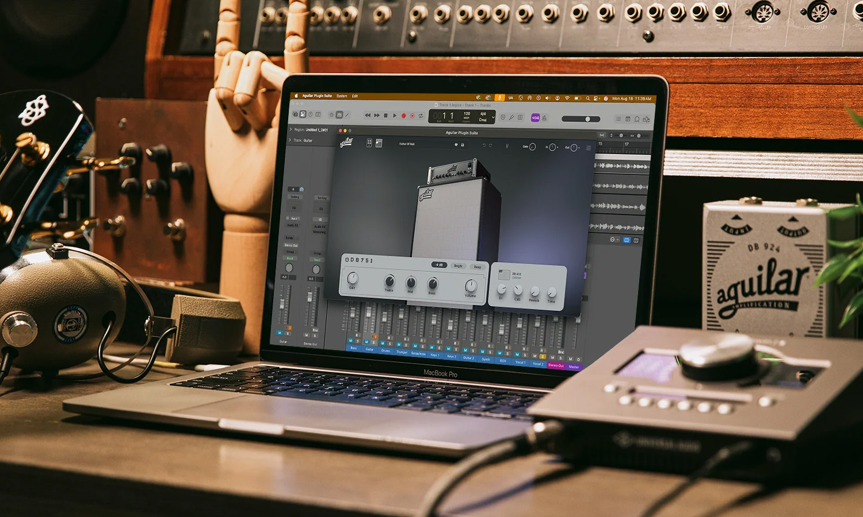Start recording with the red Record button
This screenshot has height=517, width=863.
[404, 115]
